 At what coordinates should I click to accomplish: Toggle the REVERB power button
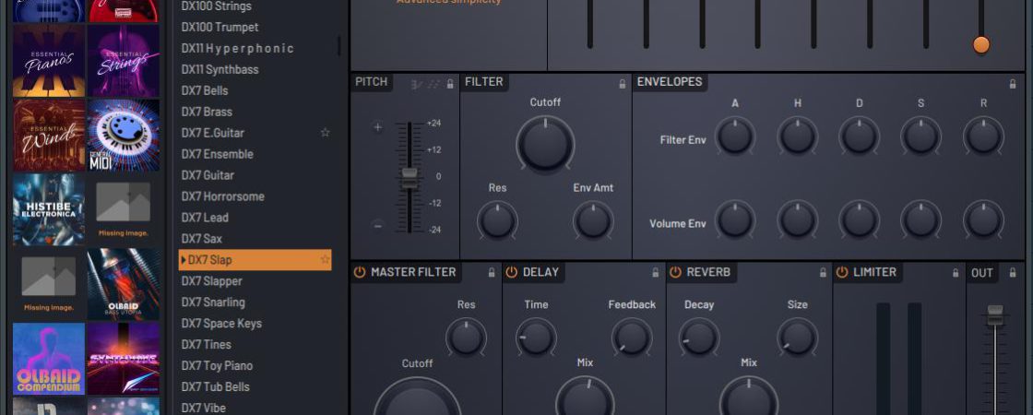coord(675,272)
